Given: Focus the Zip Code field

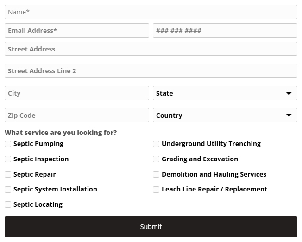Looking at the screenshot, I should tap(77, 115).
